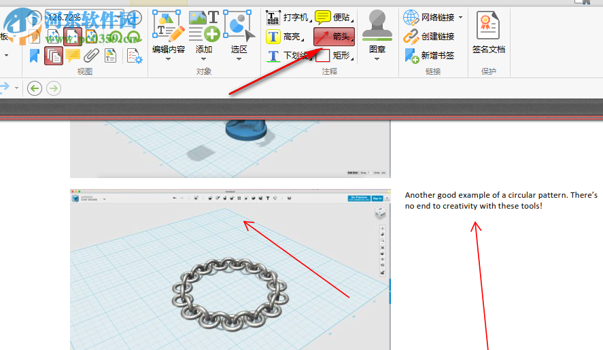Expand the 网络链接 dropdown arrow

[x=460, y=17]
